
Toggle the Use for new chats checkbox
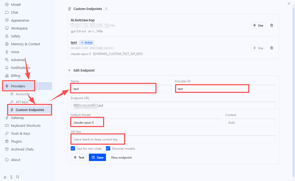tap(73, 148)
